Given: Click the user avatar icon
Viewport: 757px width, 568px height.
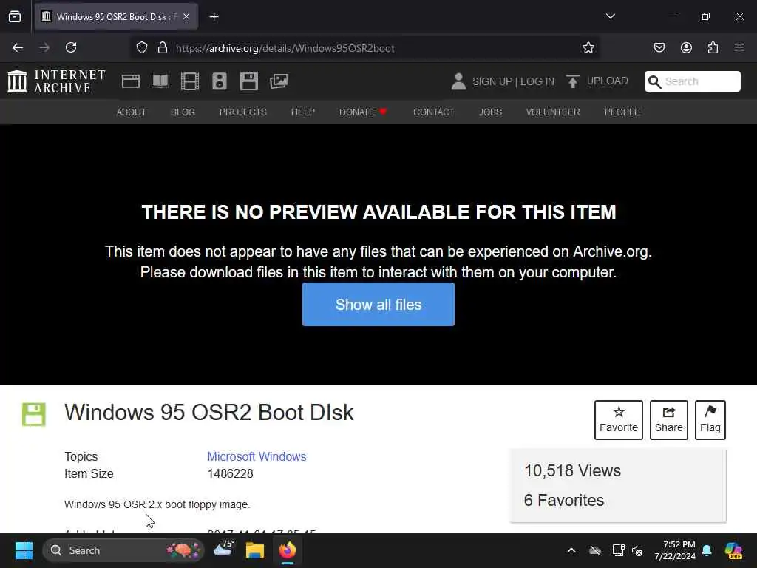Looking at the screenshot, I should [458, 81].
